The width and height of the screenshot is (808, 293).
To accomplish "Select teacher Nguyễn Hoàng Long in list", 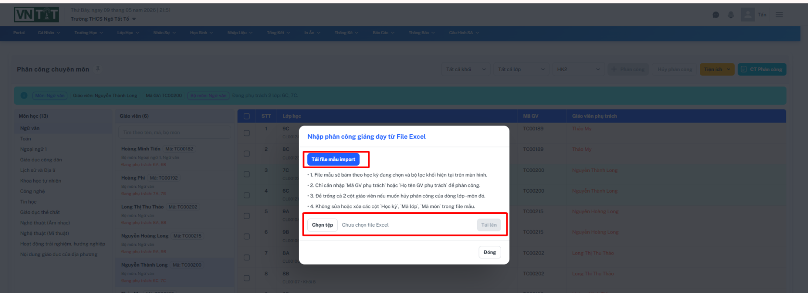I will [x=175, y=243].
